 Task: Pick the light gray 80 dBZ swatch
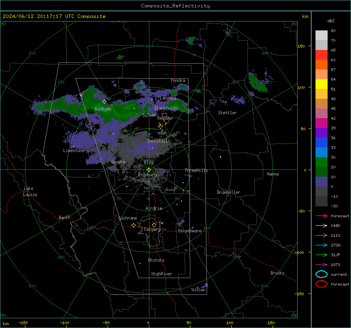coord(321,35)
